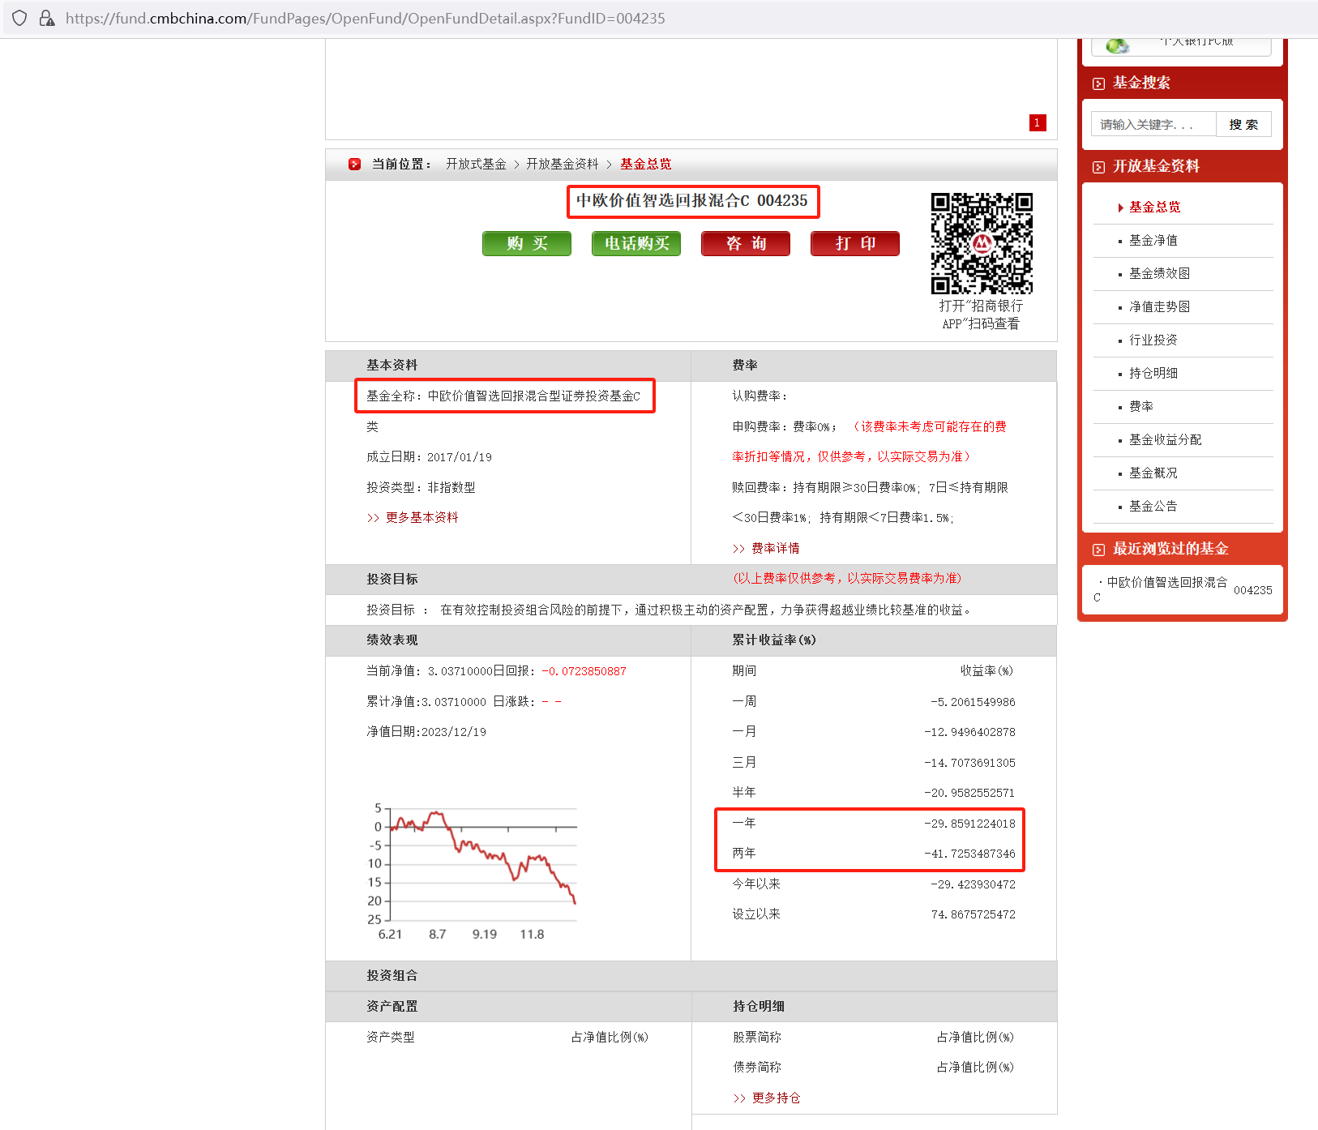
Task: Click 净值日期:2023/12/19 text
Action: 426,731
